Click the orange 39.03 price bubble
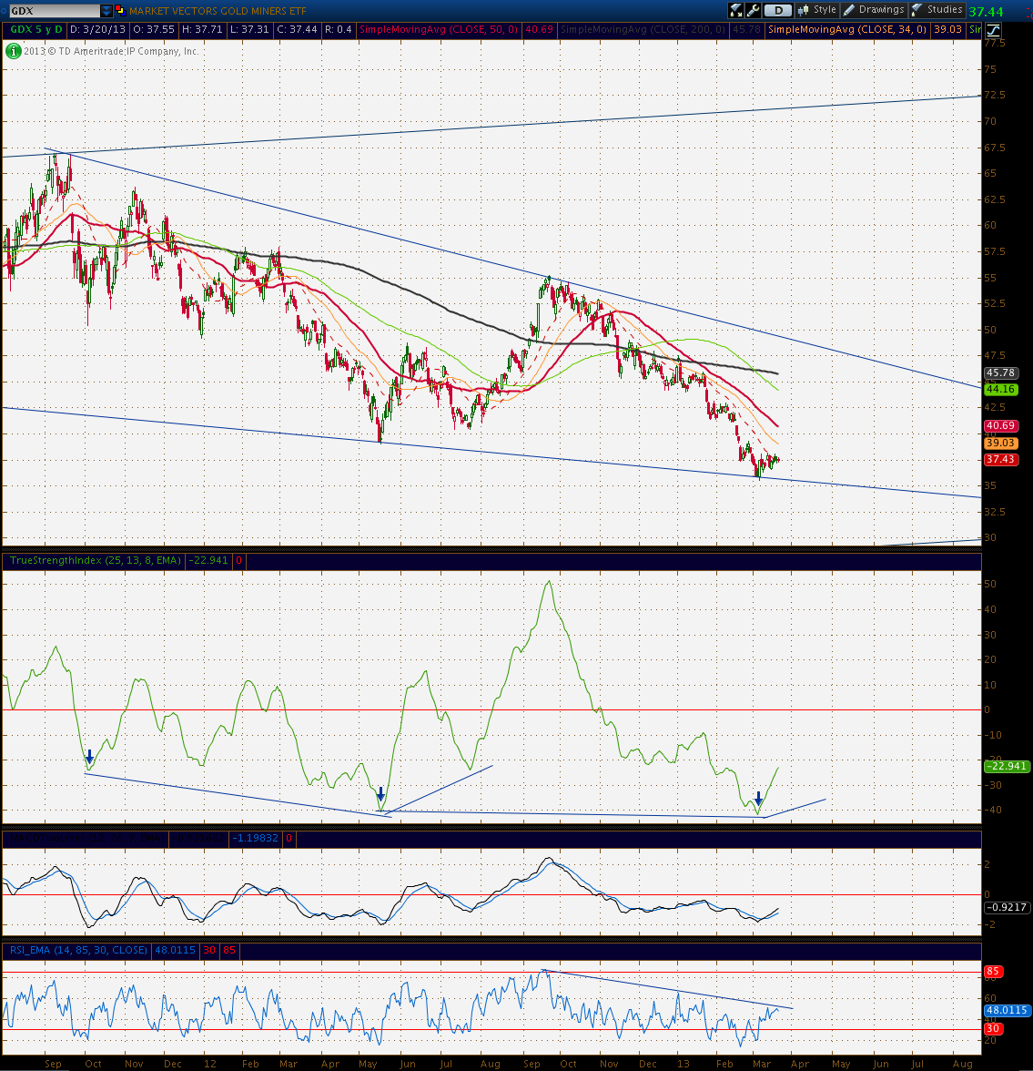The width and height of the screenshot is (1033, 1071). pyautogui.click(x=1000, y=444)
